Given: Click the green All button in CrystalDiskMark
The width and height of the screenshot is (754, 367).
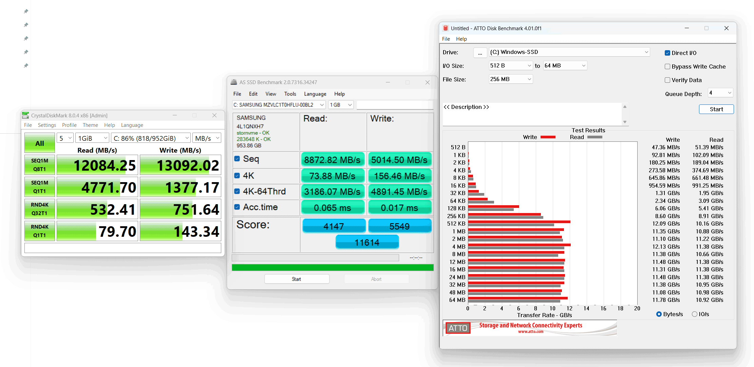Looking at the screenshot, I should (x=40, y=143).
